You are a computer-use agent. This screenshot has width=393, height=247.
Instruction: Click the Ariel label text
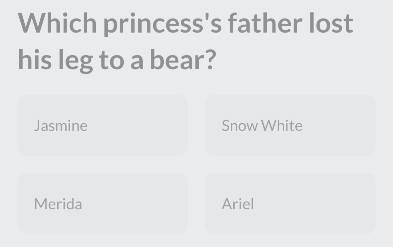coord(238,204)
